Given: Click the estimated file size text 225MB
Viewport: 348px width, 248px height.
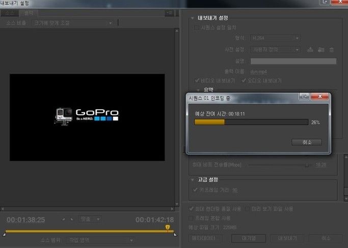Looking at the screenshot, I should tap(230, 228).
